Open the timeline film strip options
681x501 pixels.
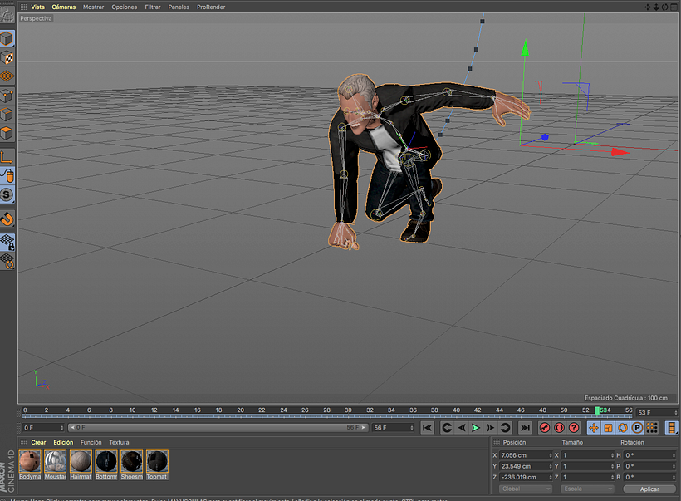pyautogui.click(x=671, y=428)
